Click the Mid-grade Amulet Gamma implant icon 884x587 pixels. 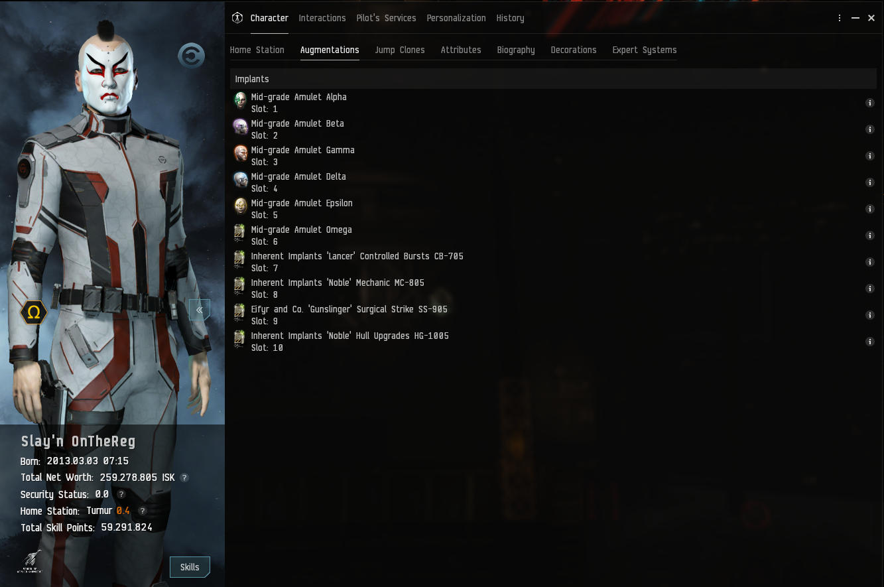point(241,154)
